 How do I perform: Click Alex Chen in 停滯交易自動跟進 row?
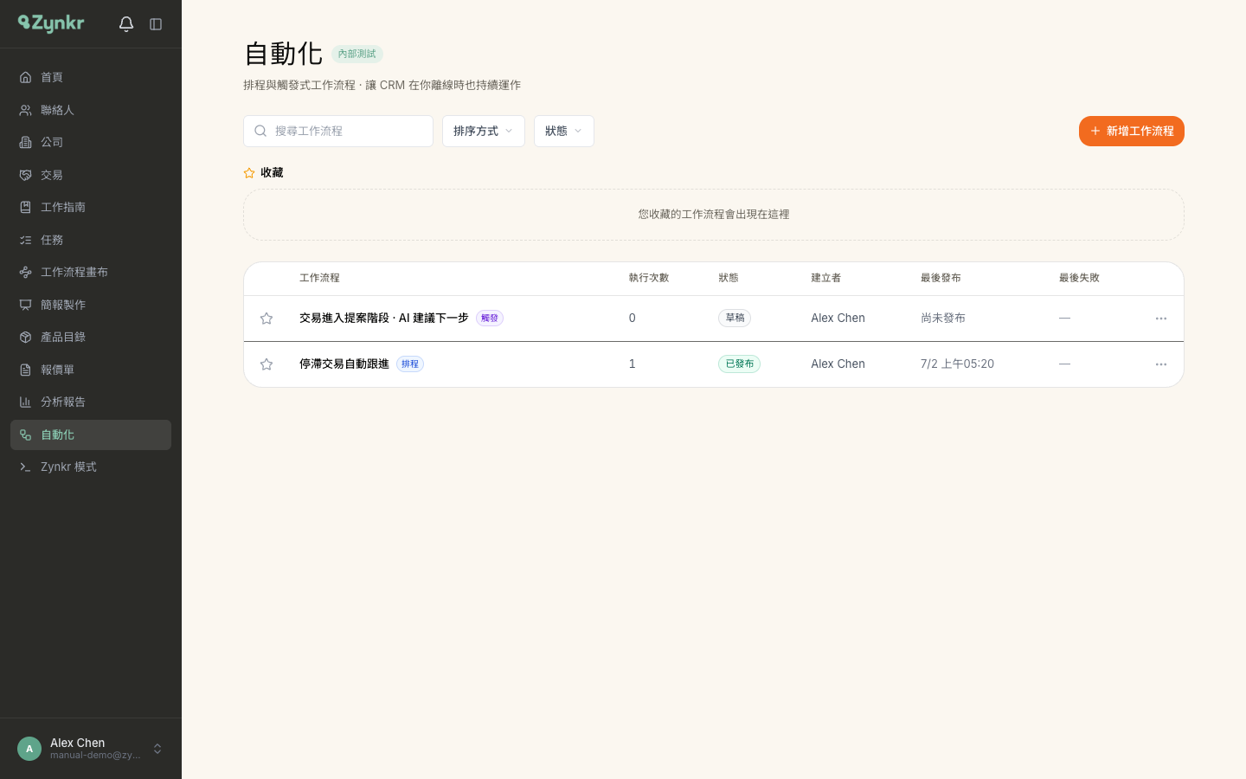click(x=838, y=364)
